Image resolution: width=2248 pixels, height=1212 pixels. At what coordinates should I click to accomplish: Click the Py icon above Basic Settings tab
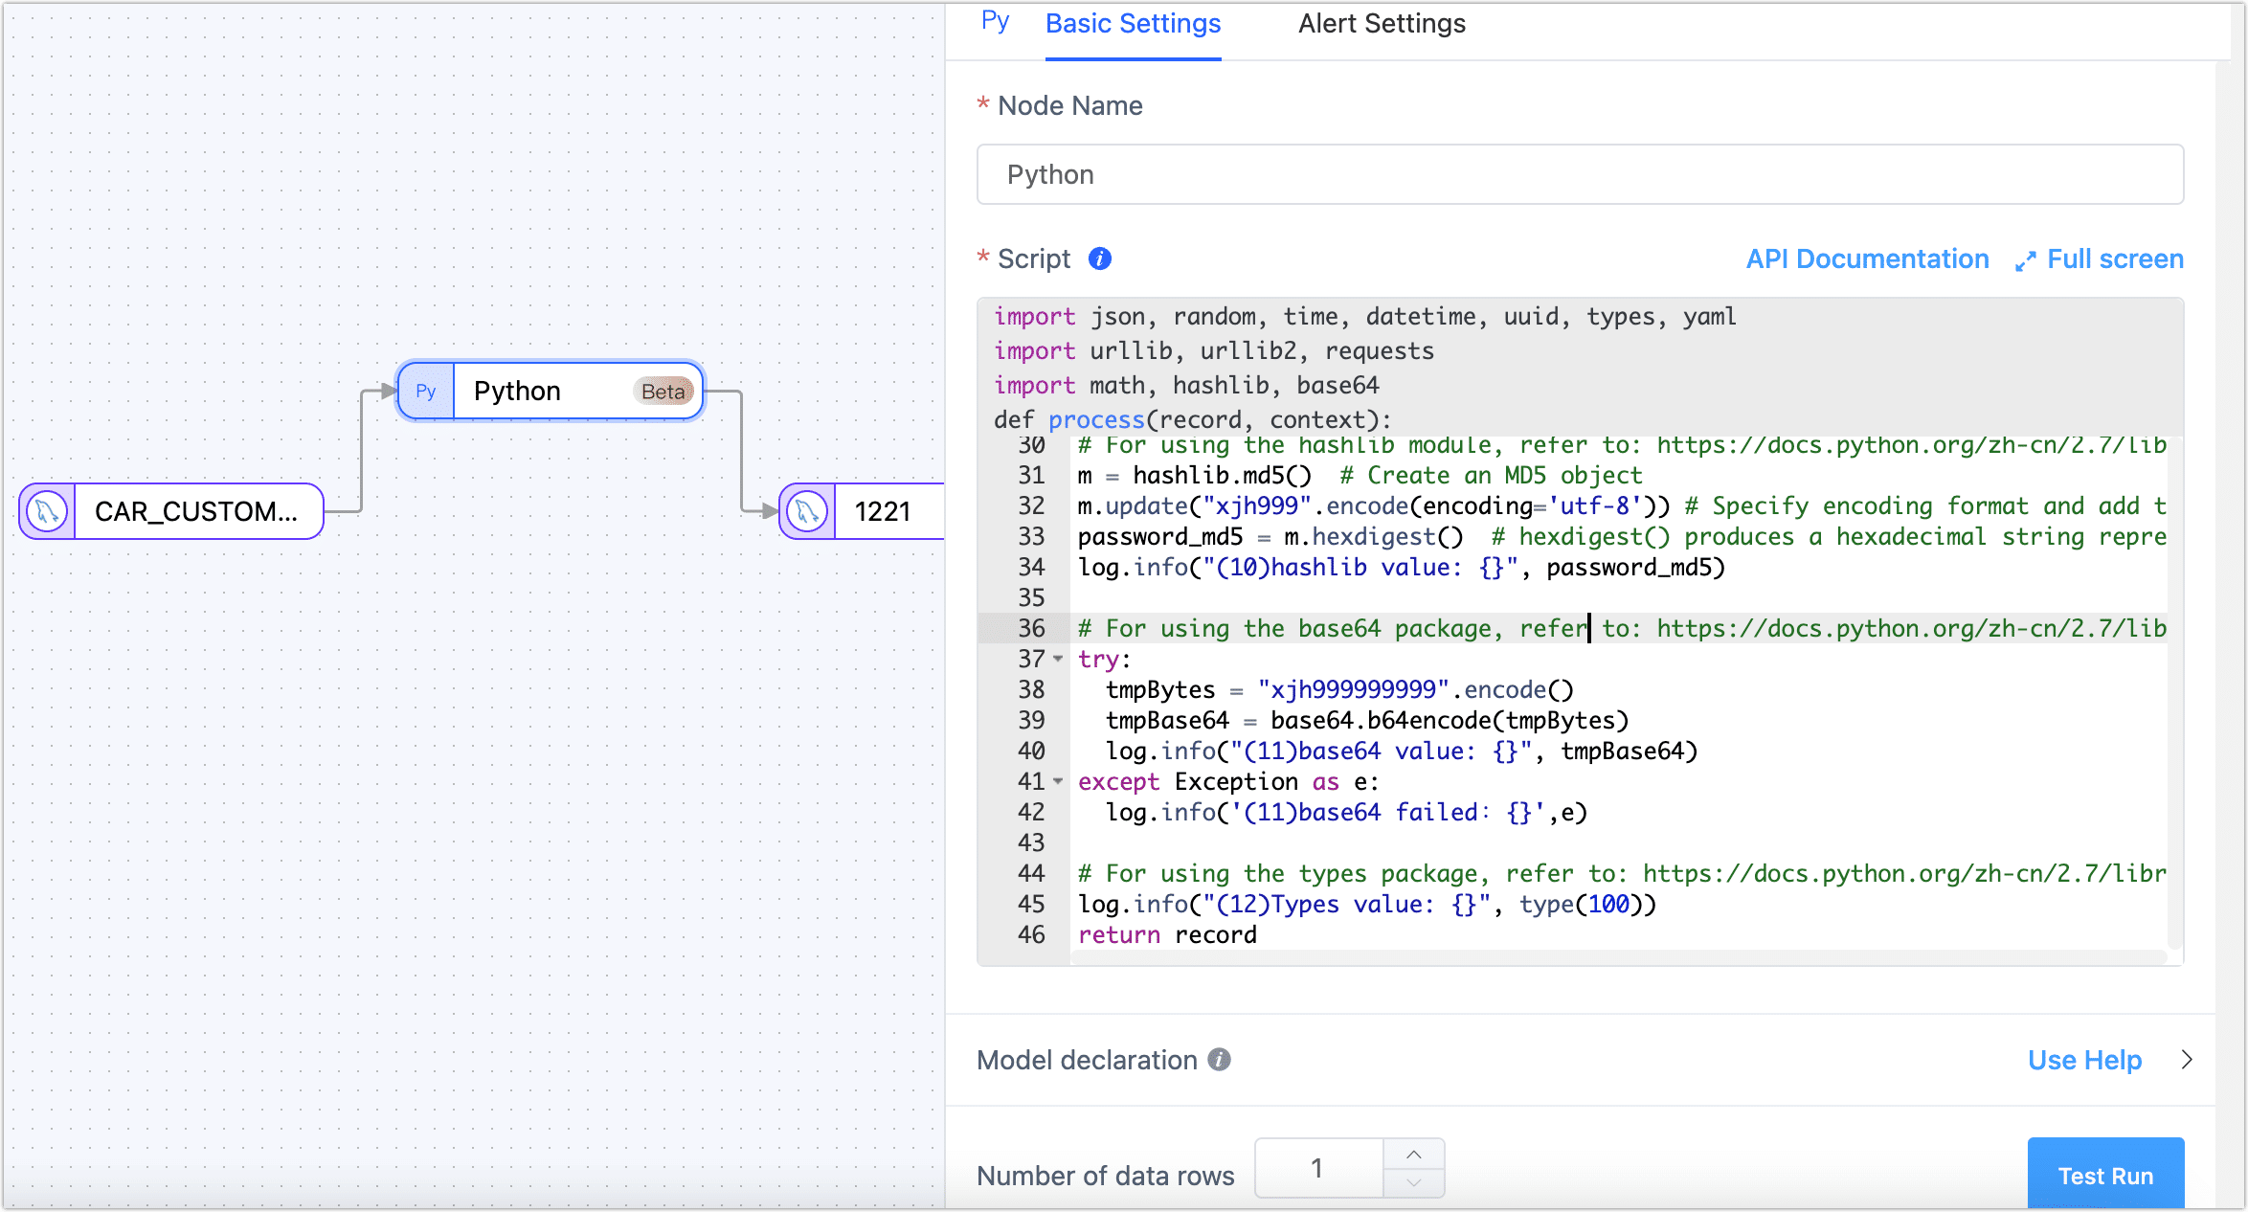[x=994, y=21]
